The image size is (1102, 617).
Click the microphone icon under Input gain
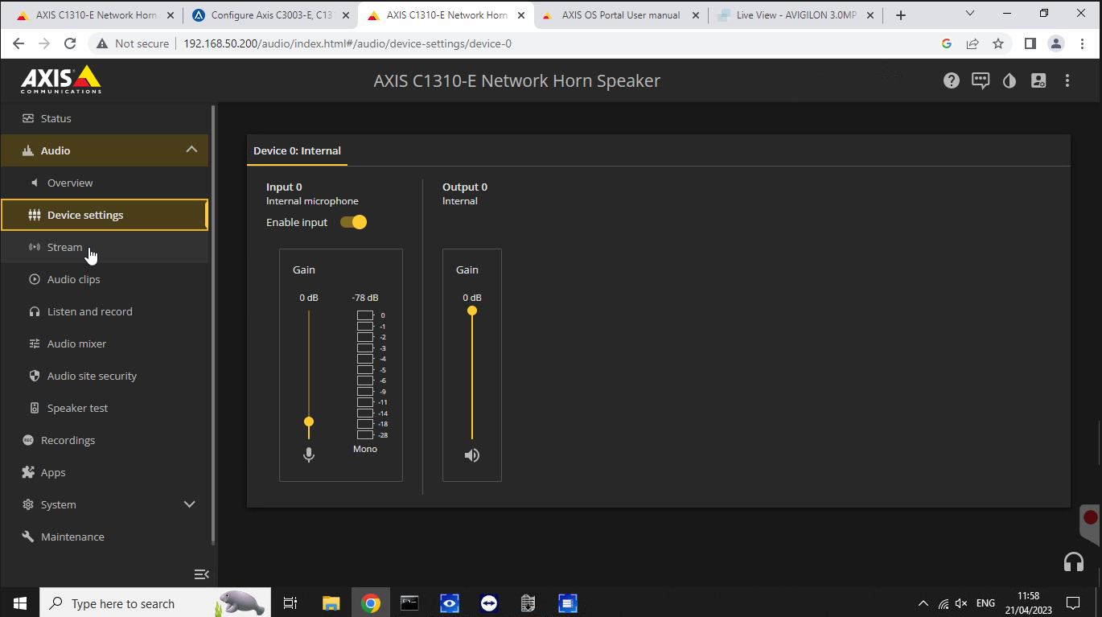pos(308,454)
